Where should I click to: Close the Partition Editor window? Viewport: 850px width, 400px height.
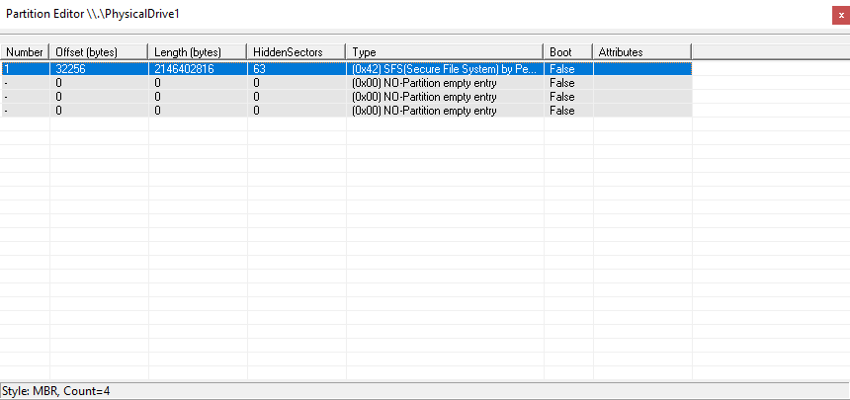click(x=841, y=16)
